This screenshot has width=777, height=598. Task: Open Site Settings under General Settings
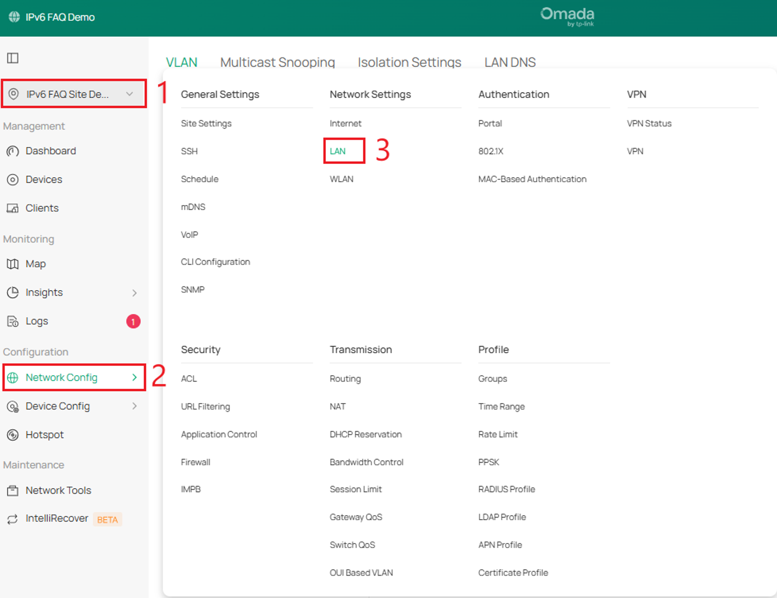click(206, 124)
